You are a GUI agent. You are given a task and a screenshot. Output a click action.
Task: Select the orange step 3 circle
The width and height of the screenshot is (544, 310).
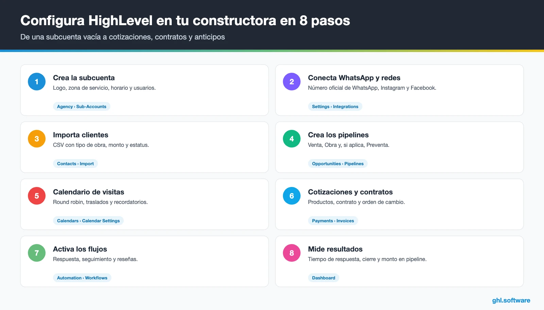point(37,139)
